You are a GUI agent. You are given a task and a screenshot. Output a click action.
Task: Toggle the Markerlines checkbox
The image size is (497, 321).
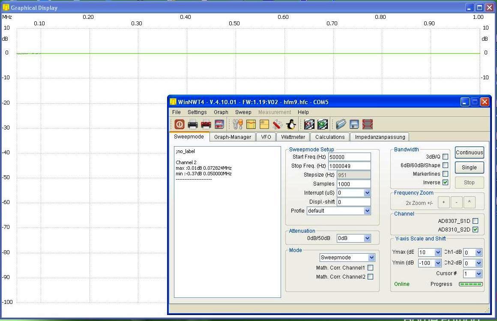coord(446,174)
